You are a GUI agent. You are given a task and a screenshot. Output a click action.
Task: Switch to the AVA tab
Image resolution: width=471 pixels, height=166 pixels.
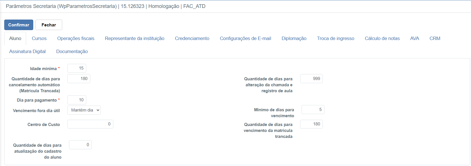[415, 39]
